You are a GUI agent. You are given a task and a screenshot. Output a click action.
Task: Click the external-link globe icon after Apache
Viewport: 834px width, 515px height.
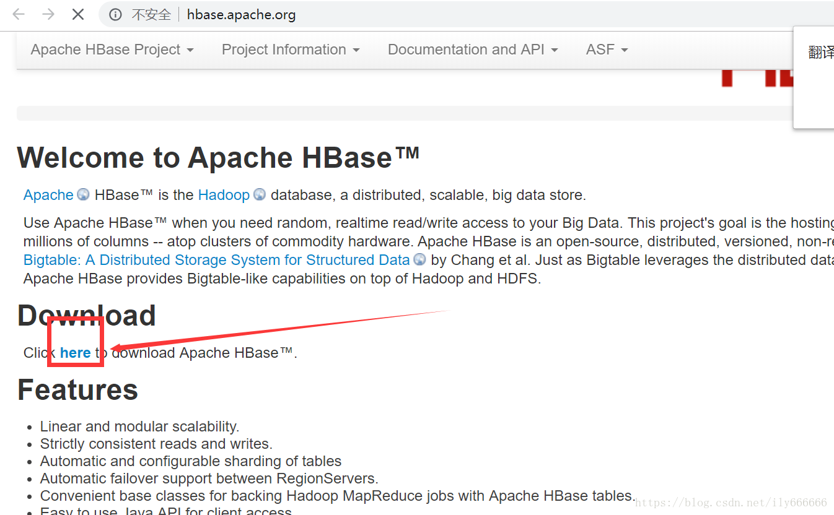coord(83,194)
